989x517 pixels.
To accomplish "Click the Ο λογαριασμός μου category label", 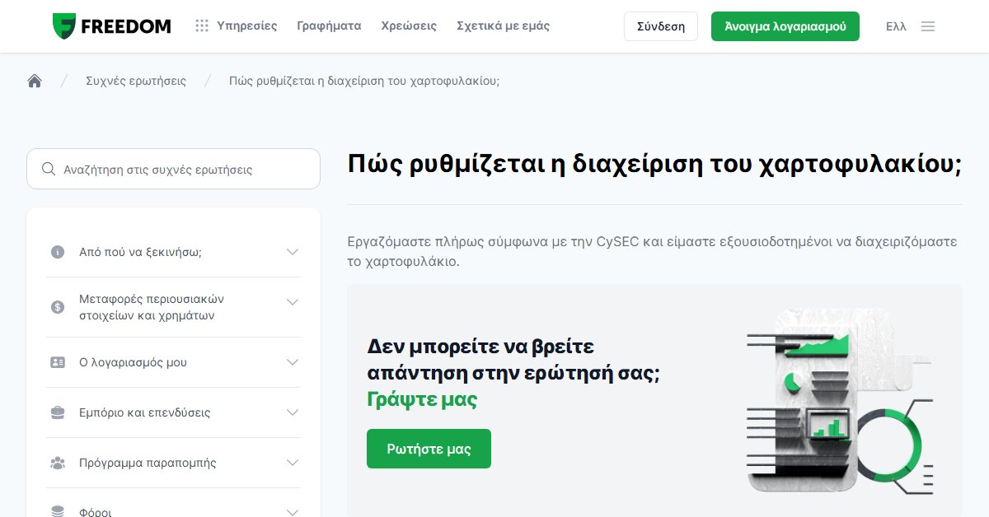I will [133, 362].
